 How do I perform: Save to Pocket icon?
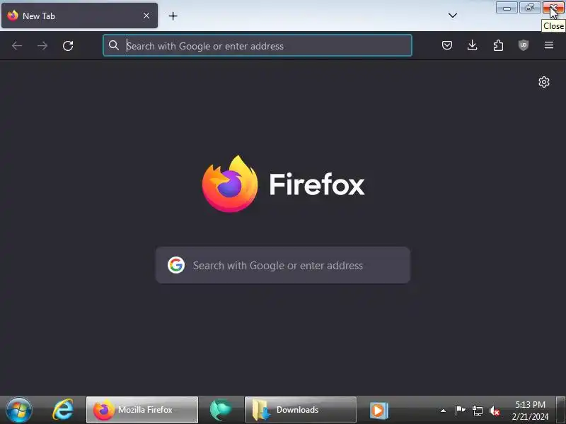coord(447,45)
